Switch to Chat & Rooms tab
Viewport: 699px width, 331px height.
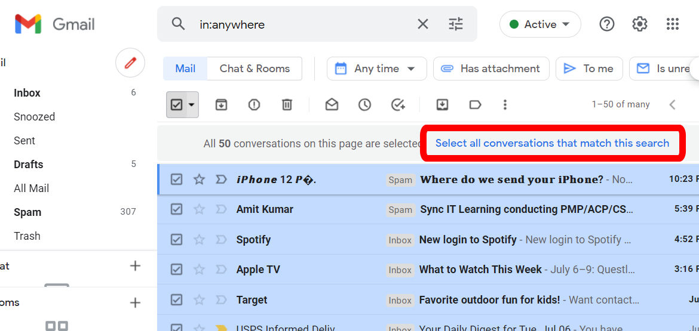tap(255, 69)
